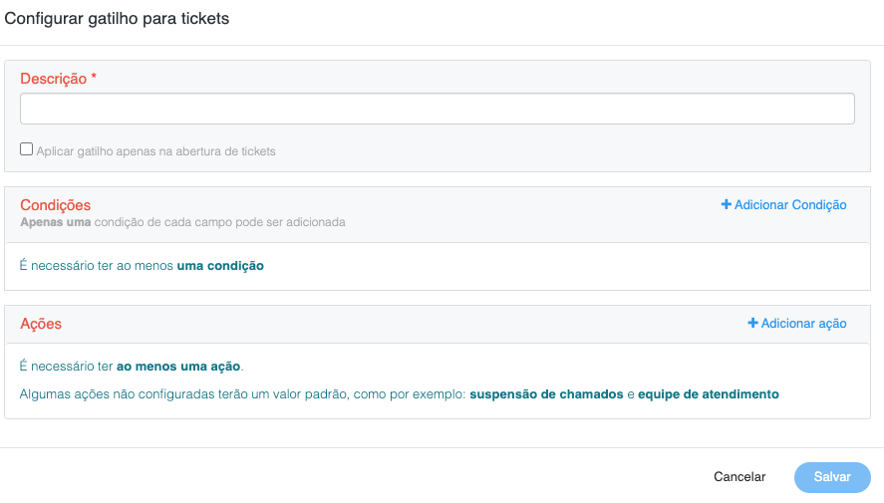Click the Adicionar ação link
This screenshot has height=503, width=884.
click(x=796, y=324)
